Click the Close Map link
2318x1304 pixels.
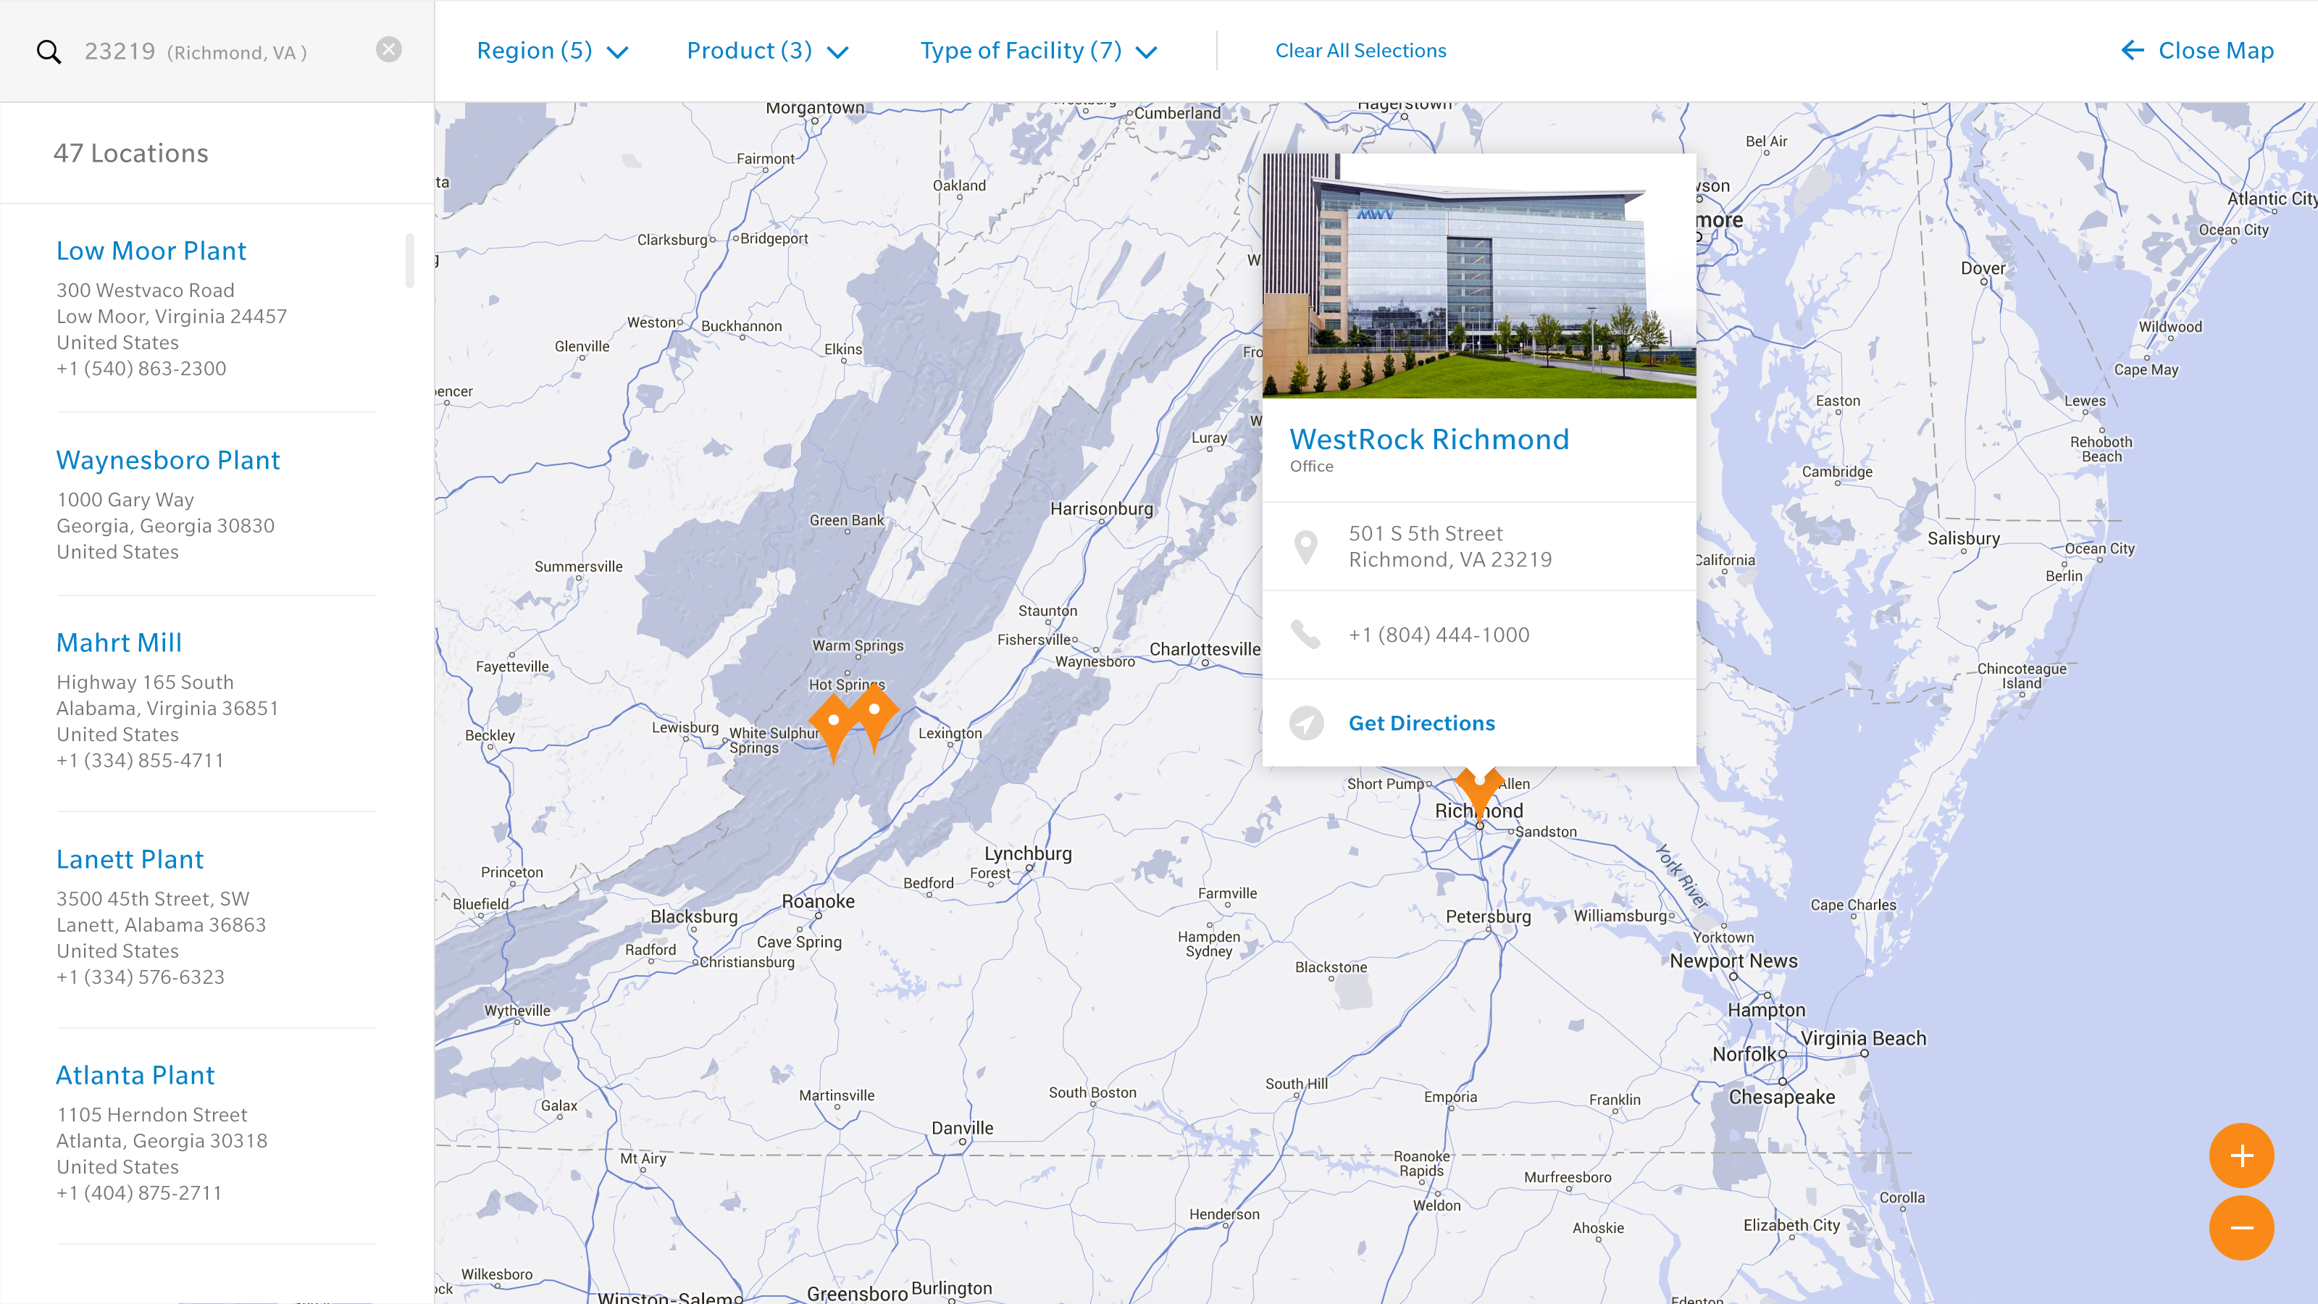coord(2196,51)
